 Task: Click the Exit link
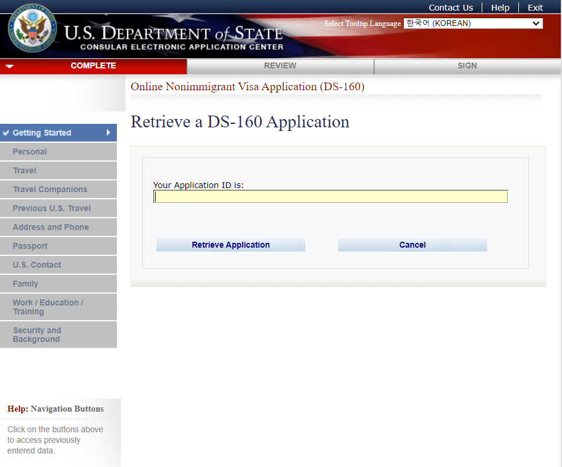[535, 8]
